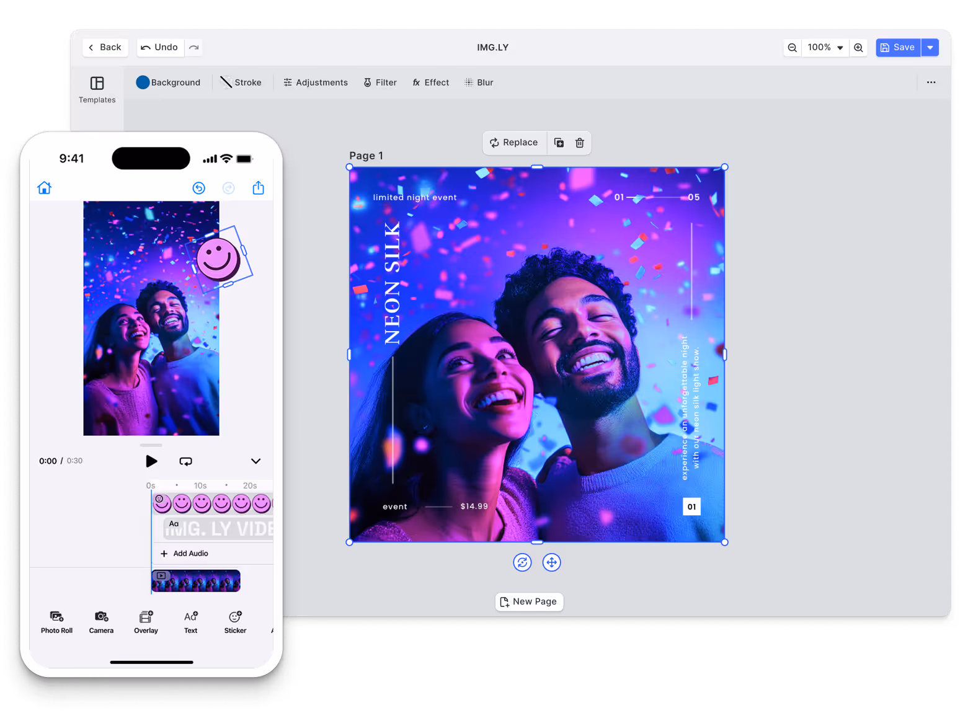Image resolution: width=968 pixels, height=713 pixels.
Task: Save the design
Action: (x=898, y=48)
